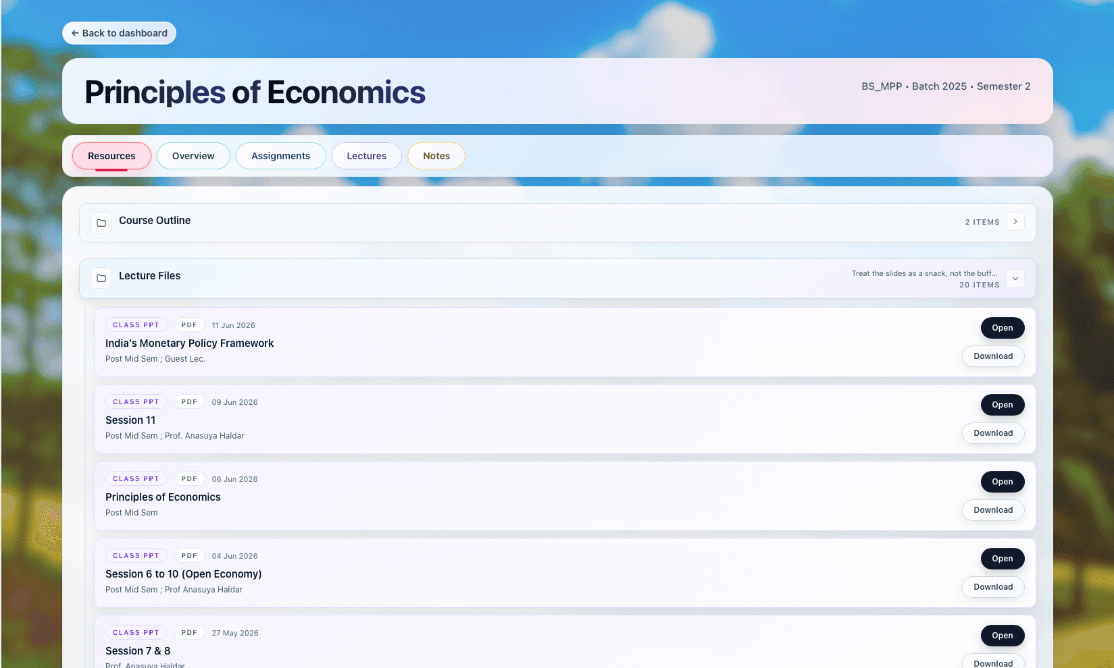Viewport: 1114px width, 668px height.
Task: Collapse the Lecture Files section chevron
Action: tap(1015, 279)
